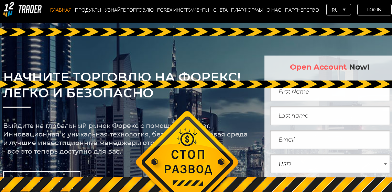Open the УЗНАЙТЕ ТОРГОВЛЮ menu item

click(x=129, y=10)
